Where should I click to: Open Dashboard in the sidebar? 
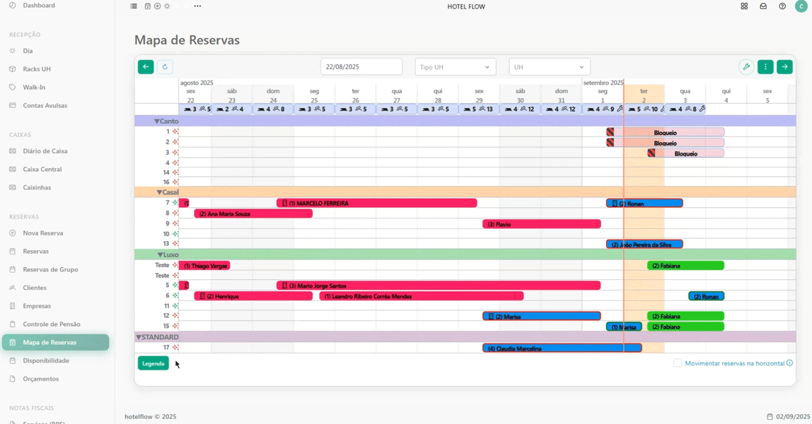click(x=38, y=5)
